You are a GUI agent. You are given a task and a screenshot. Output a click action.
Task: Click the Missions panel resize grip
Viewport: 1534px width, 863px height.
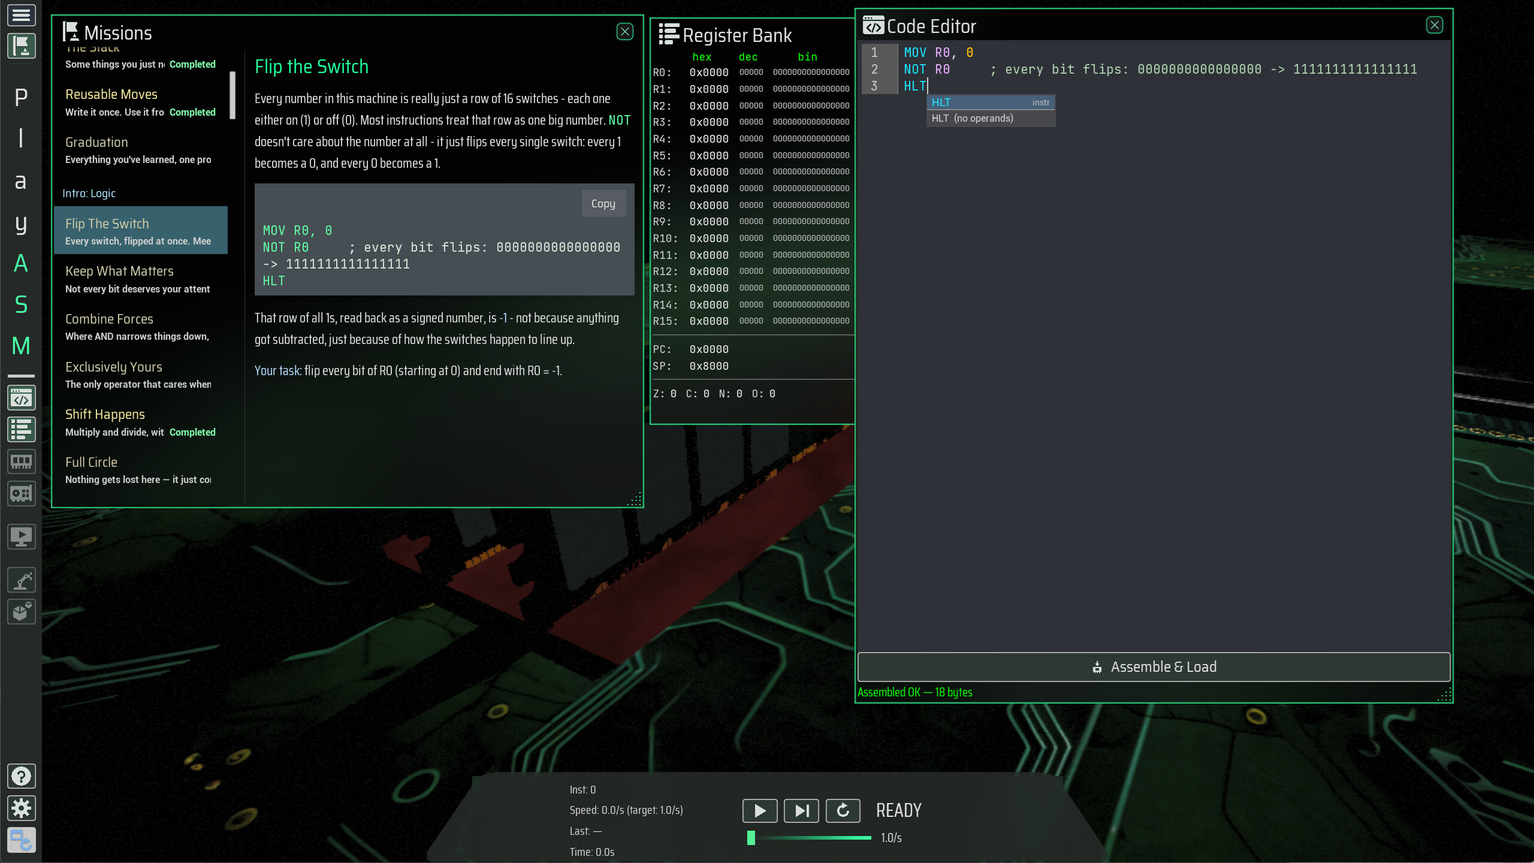(635, 499)
